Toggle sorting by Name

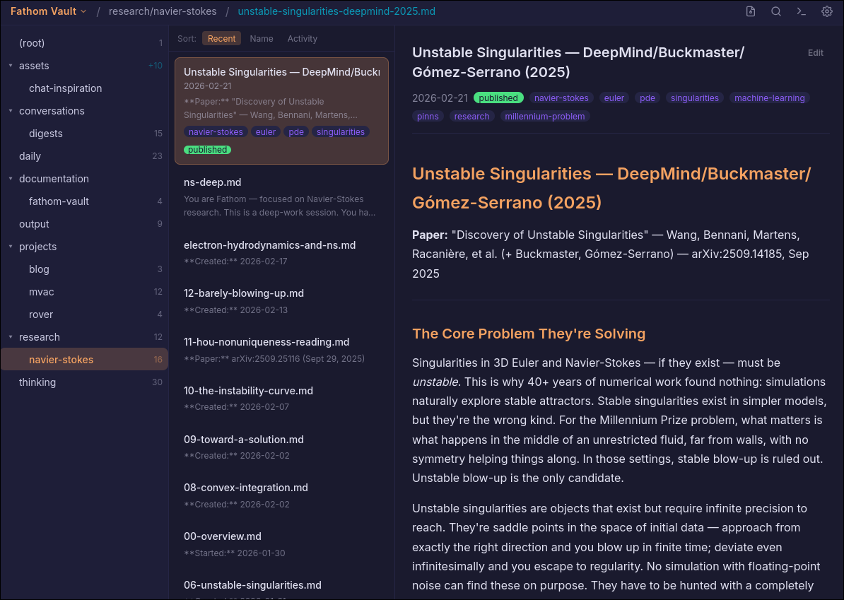(262, 38)
